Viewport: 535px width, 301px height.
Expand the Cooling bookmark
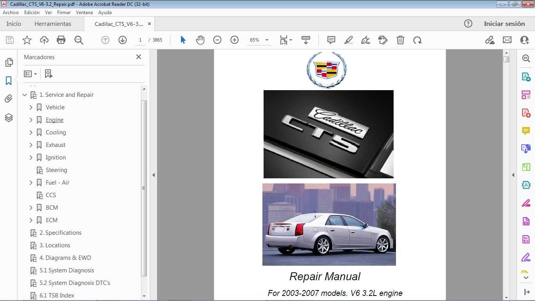click(31, 132)
